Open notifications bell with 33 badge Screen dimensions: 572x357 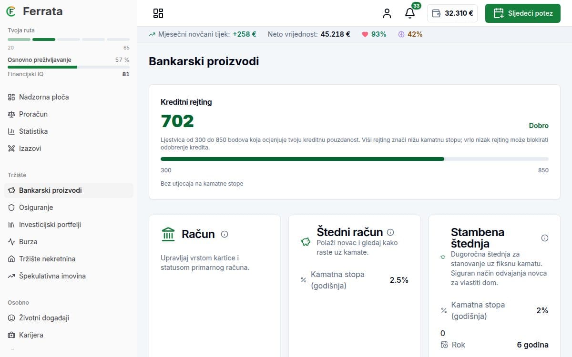coord(410,13)
